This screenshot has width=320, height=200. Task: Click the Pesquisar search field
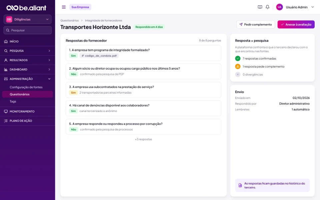point(28,30)
